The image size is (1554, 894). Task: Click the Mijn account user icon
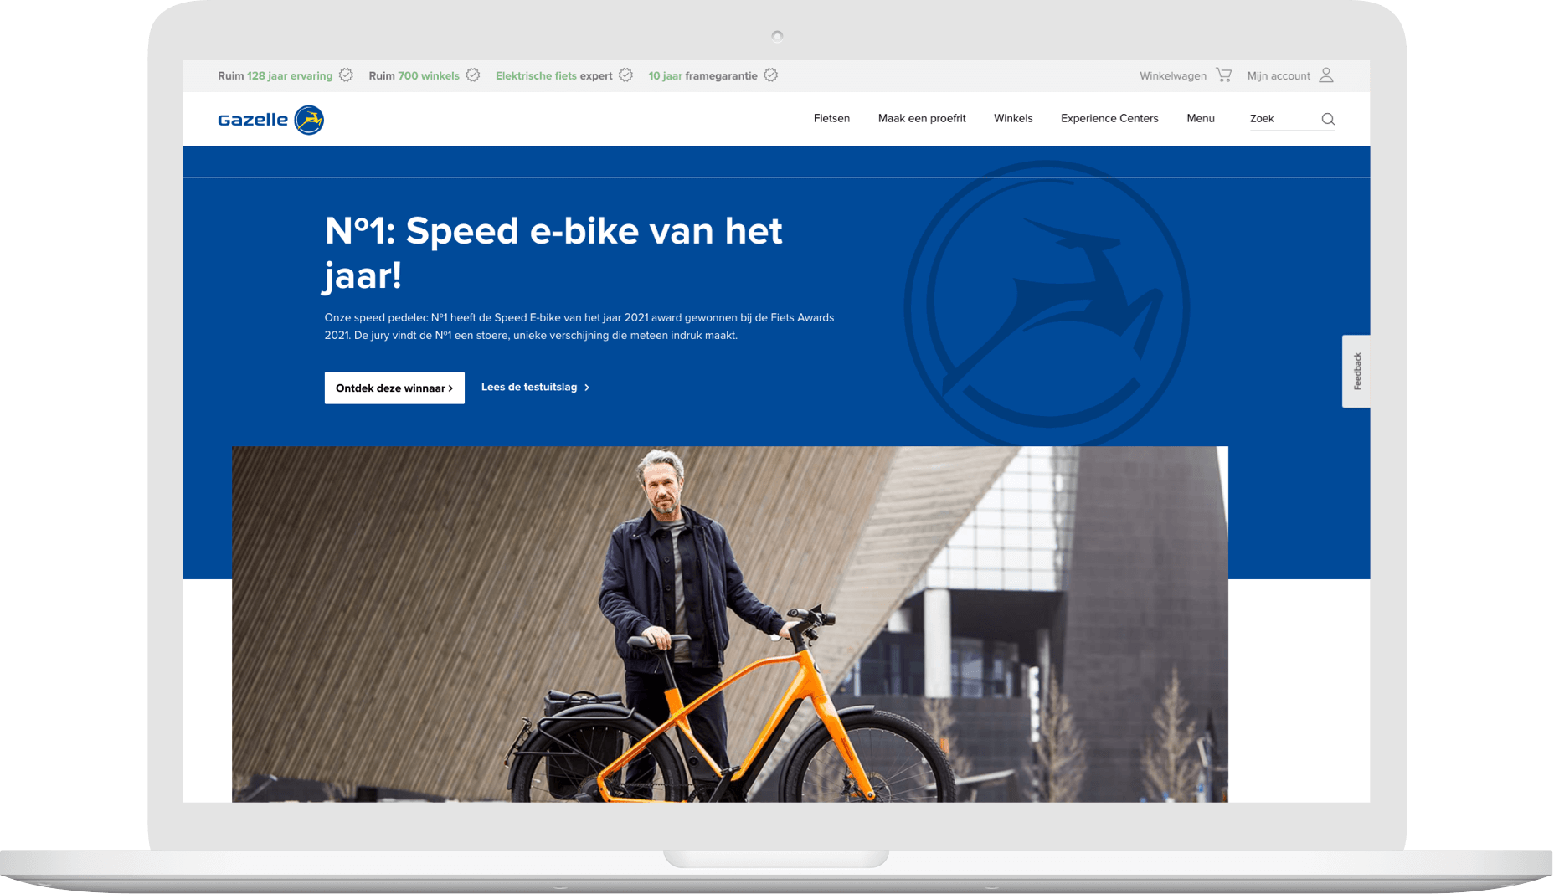coord(1326,75)
